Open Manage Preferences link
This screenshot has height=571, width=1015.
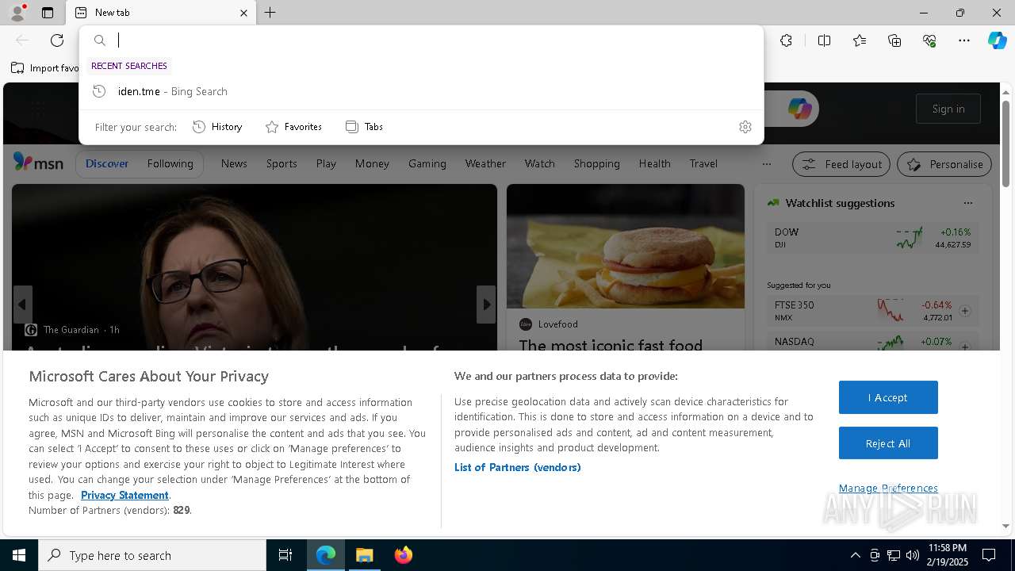pos(888,488)
